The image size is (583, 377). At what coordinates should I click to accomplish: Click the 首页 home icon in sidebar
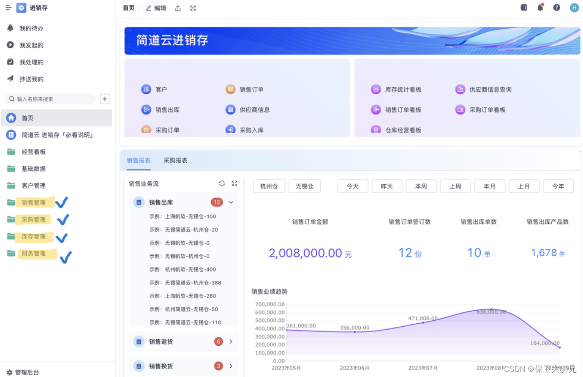point(11,118)
